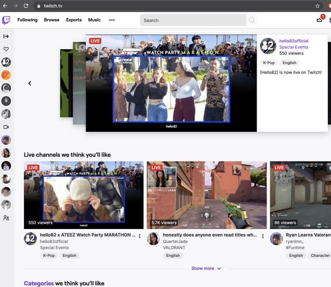Open the Following tab
331x287 pixels.
click(27, 20)
